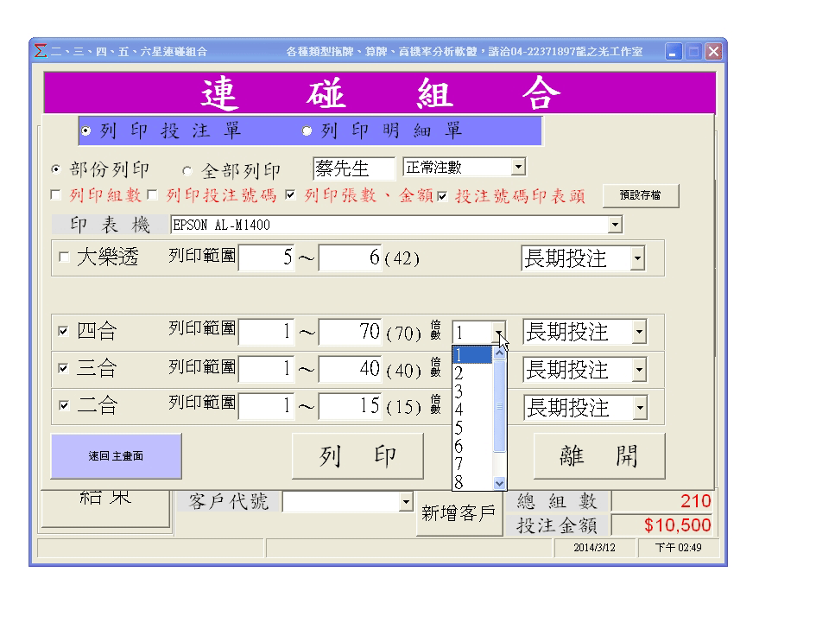Click the 離開 exit button
Viewport: 816px width, 642px height.
[599, 456]
